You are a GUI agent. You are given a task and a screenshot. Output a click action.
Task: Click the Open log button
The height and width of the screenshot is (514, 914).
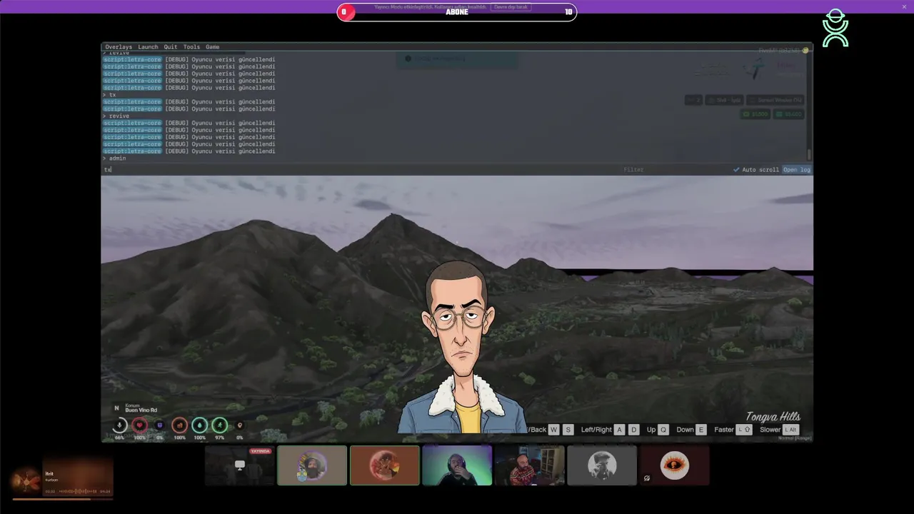797,170
